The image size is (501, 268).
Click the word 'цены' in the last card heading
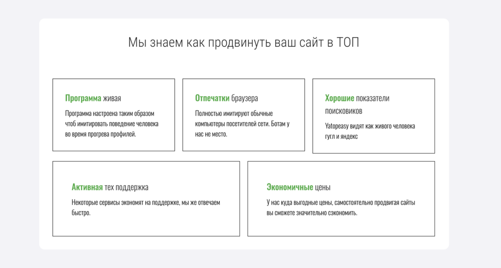323,187
